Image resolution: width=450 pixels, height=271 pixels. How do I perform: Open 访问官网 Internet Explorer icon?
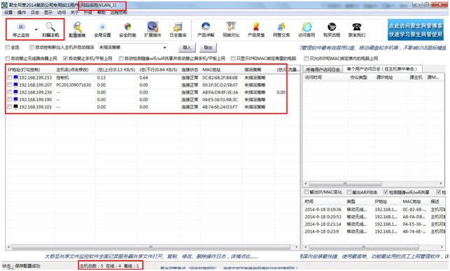pos(307,27)
